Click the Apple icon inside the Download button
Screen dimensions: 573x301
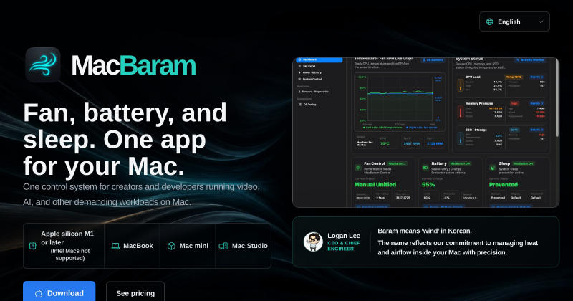tap(39, 293)
